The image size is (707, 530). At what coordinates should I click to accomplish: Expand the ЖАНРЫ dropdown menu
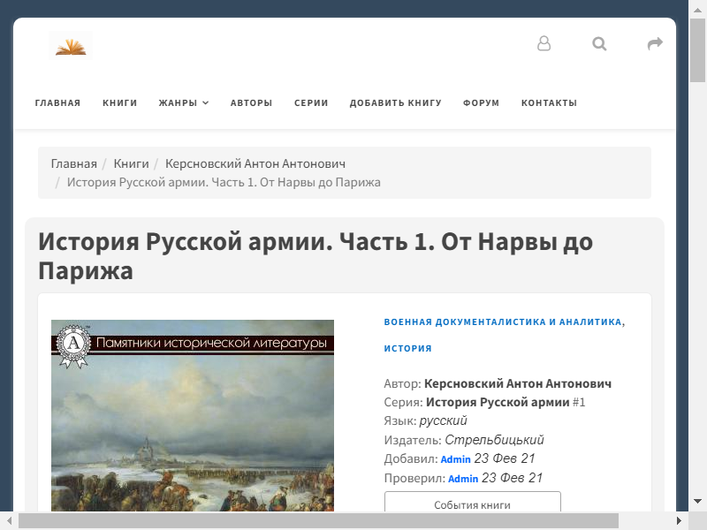pos(184,102)
